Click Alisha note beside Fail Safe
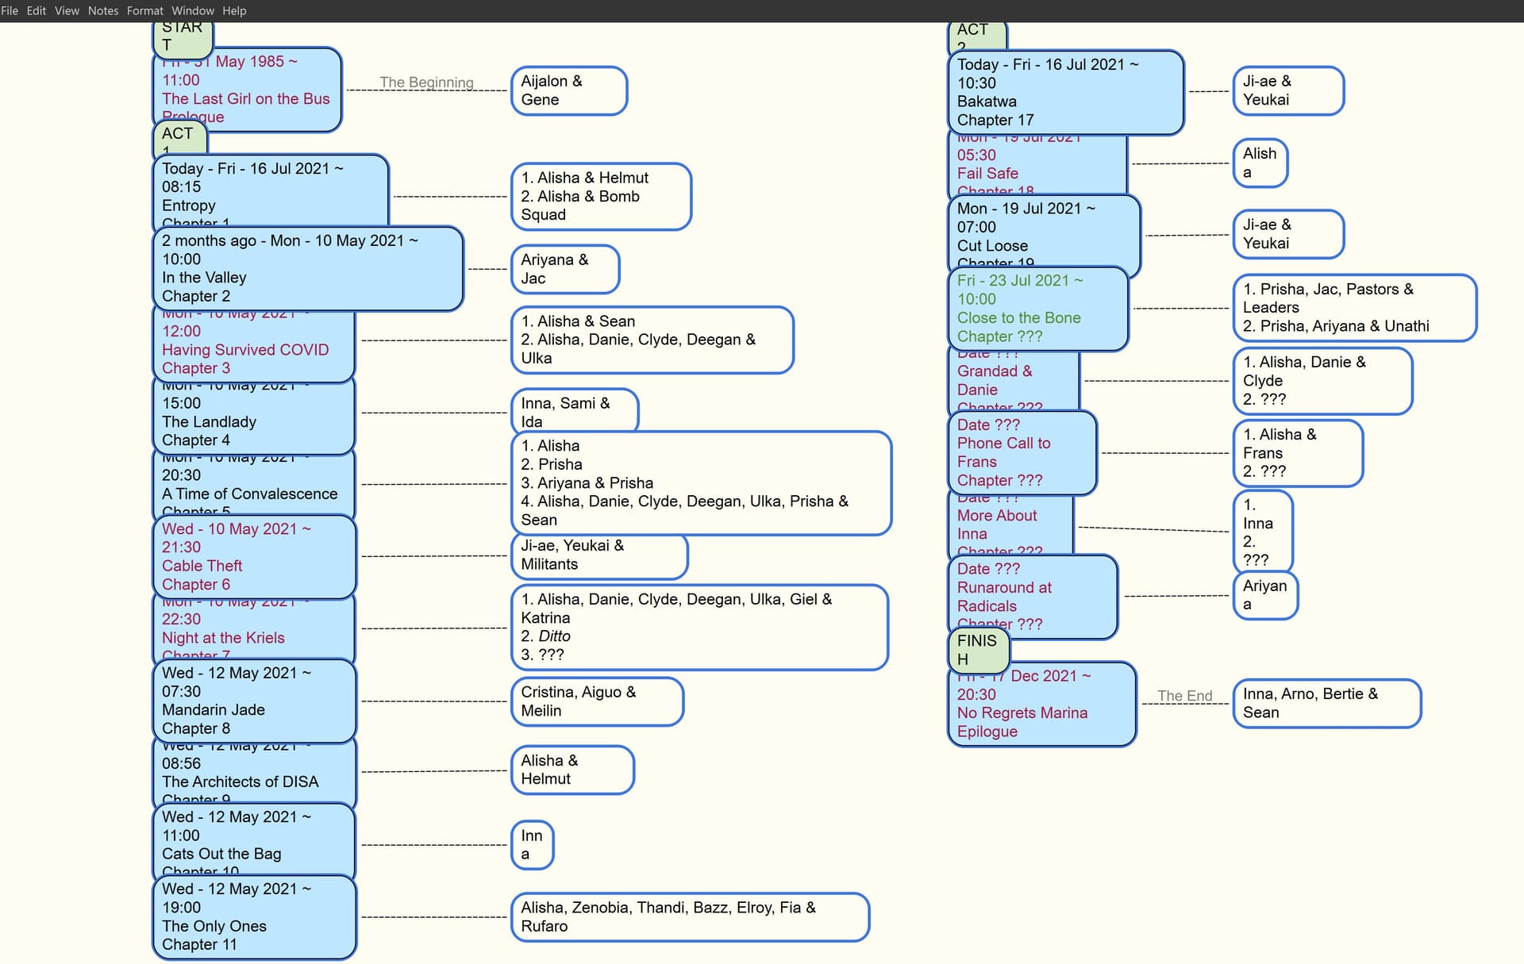Screen dimensions: 1524x964 pyautogui.click(x=1260, y=163)
